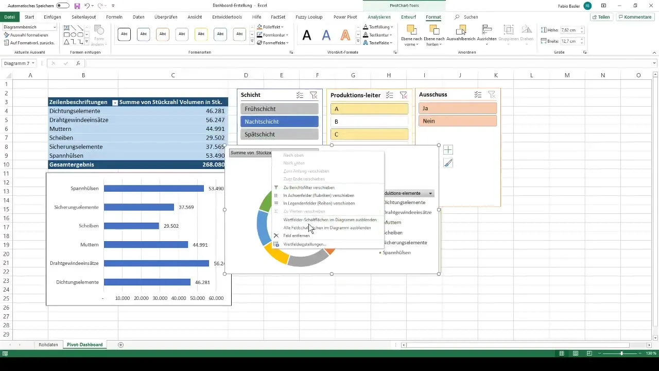Select Nein in the Ausschuss slicer
659x371 pixels.
point(458,121)
